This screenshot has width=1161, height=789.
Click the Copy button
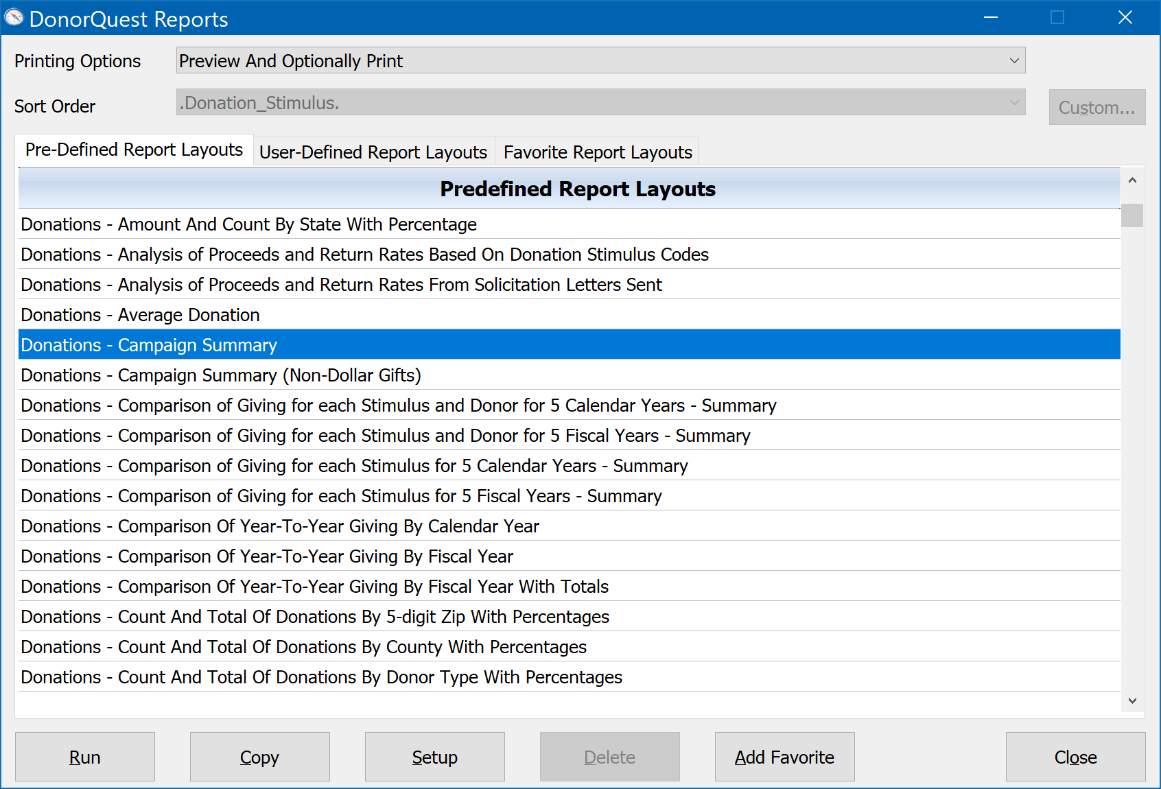click(260, 757)
